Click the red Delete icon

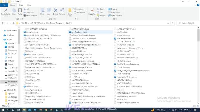click(56, 10)
